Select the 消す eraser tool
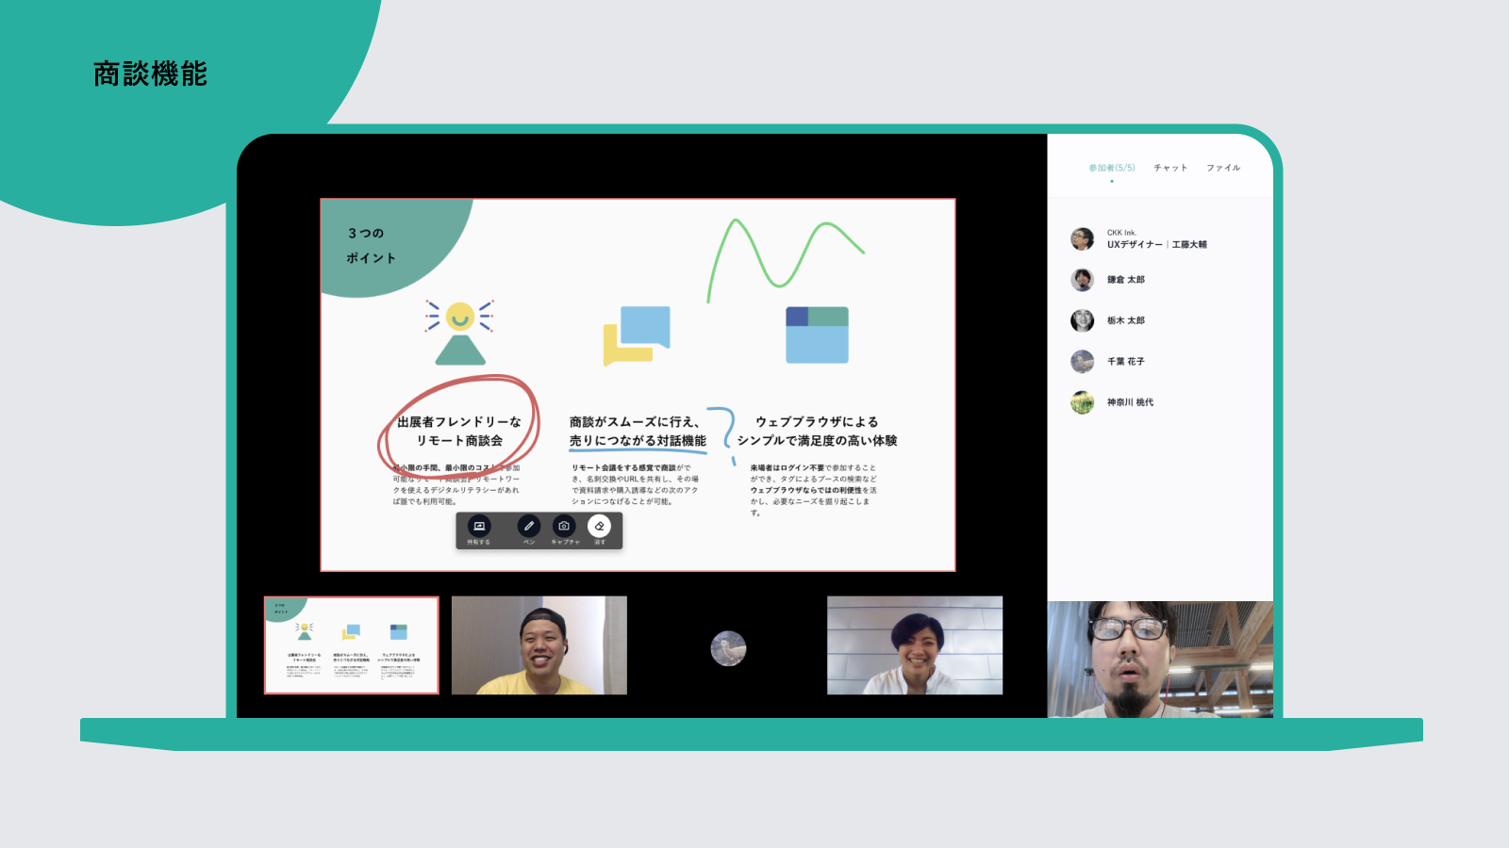The width and height of the screenshot is (1509, 848). pyautogui.click(x=599, y=526)
